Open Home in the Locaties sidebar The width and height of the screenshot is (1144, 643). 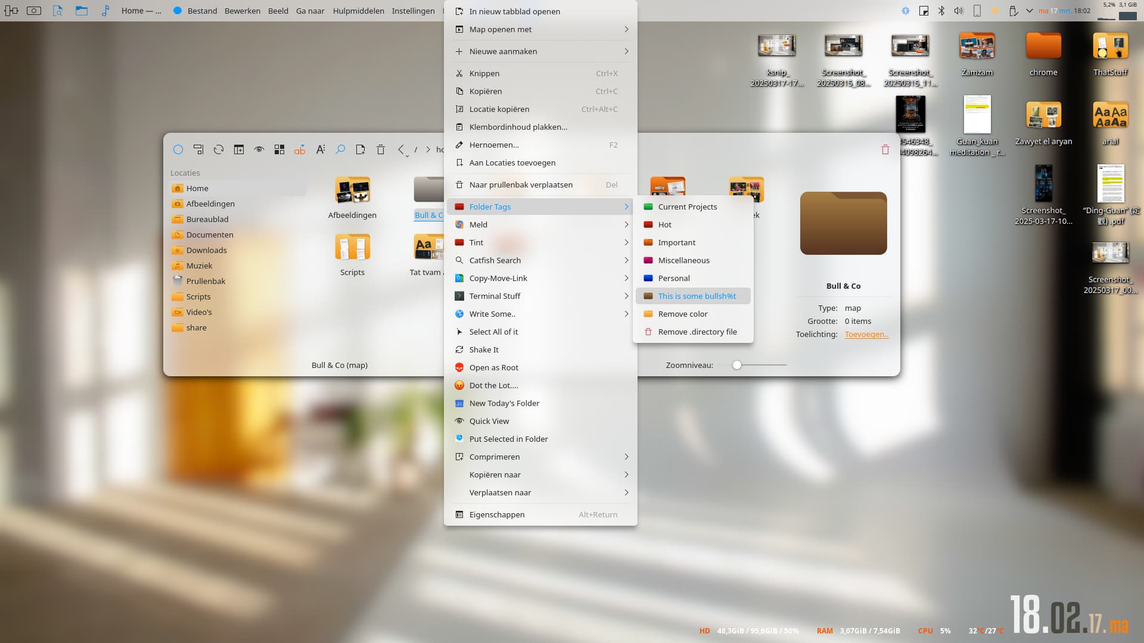pos(238,188)
